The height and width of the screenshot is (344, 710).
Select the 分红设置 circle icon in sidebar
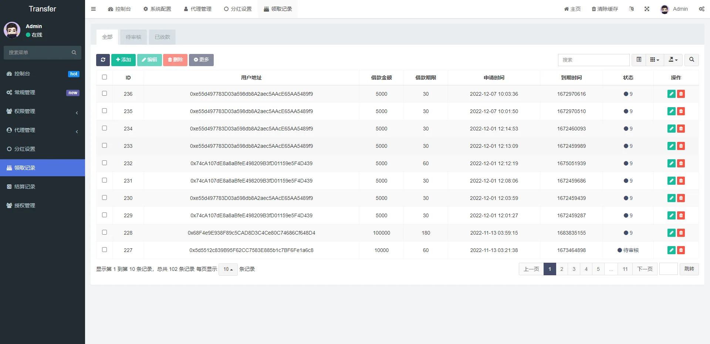(9, 149)
